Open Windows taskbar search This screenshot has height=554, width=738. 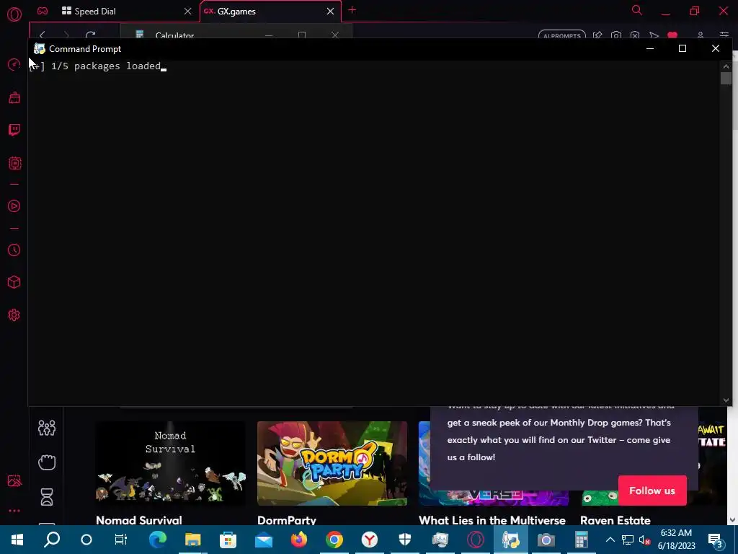[x=52, y=540]
